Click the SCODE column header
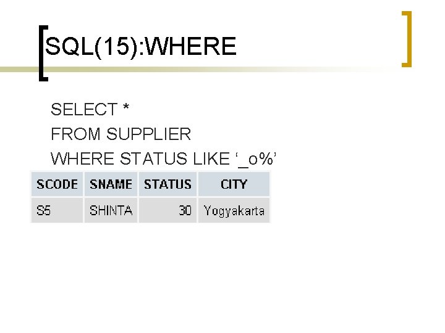 [57, 184]
